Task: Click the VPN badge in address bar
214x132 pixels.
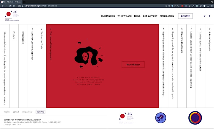Action: click(x=20, y=6)
